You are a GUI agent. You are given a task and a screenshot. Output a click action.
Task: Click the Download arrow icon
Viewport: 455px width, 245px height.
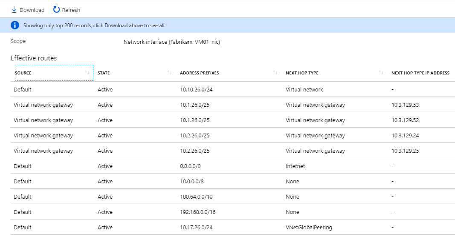(x=14, y=9)
